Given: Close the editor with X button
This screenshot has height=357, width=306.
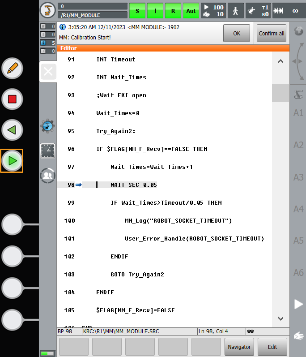Looking at the screenshot, I should pyautogui.click(x=48, y=72).
